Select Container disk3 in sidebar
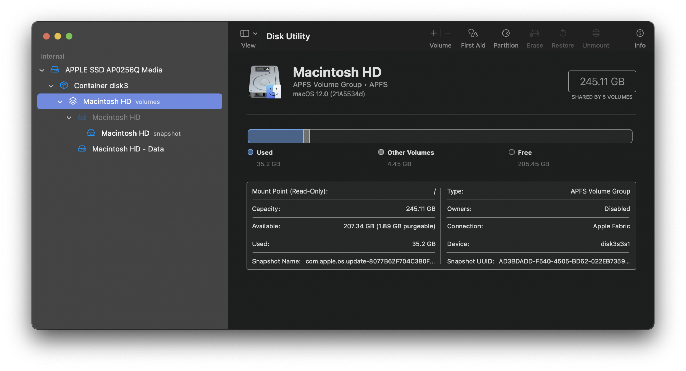The image size is (686, 371). 101,86
